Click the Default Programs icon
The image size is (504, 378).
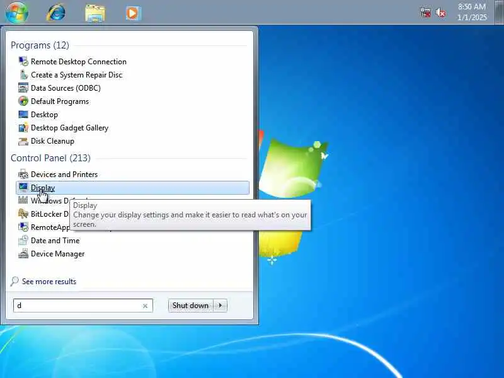point(23,101)
